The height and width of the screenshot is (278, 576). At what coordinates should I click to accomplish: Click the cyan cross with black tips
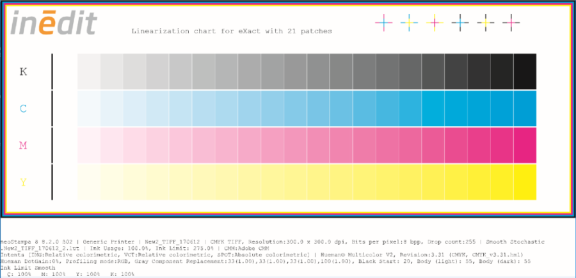(460, 22)
